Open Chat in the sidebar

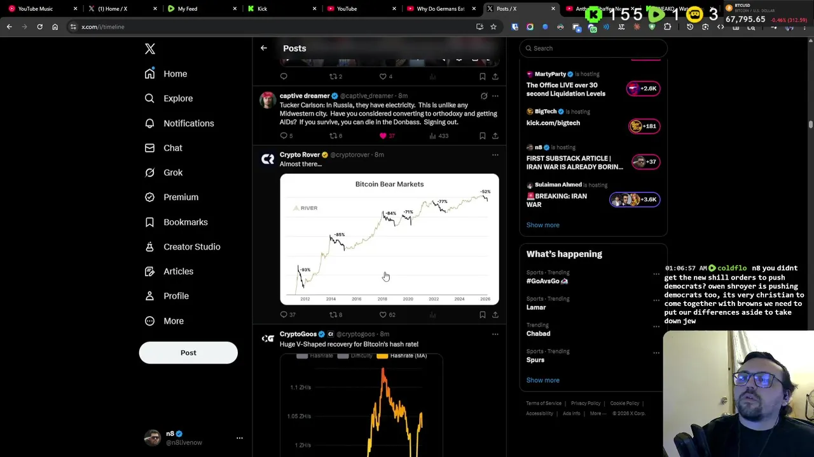point(163,148)
